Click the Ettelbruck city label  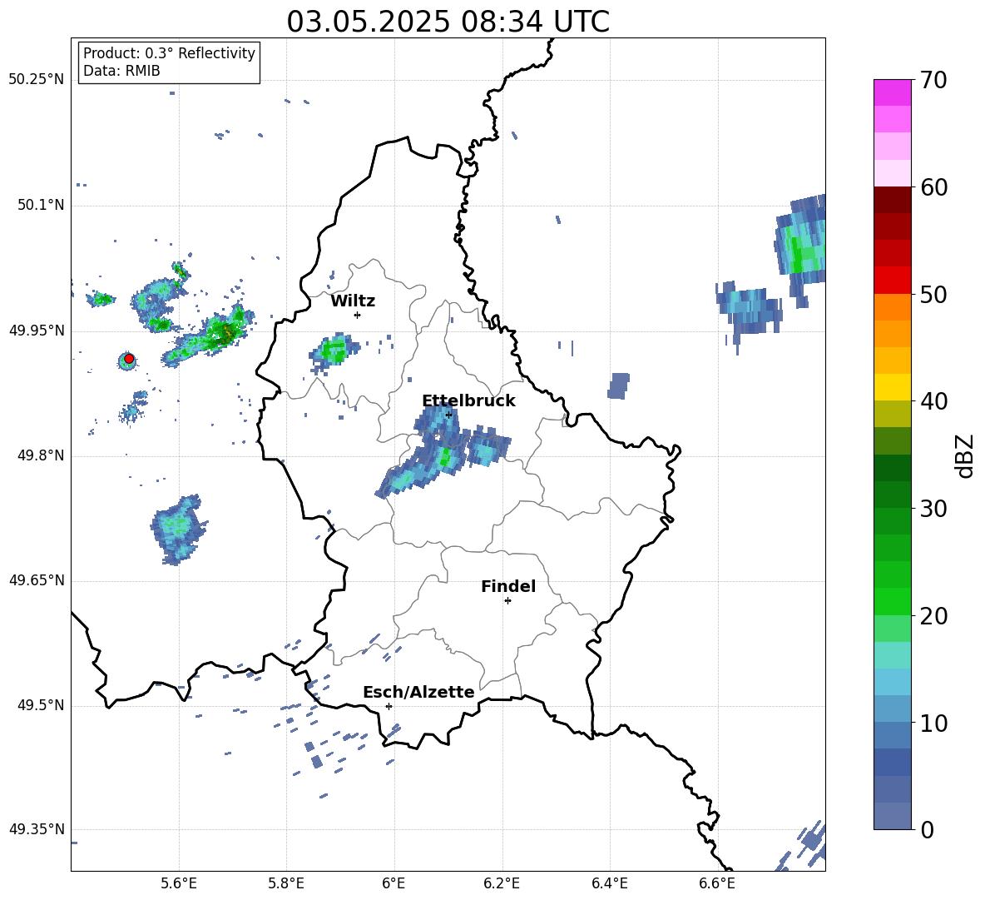[x=468, y=401]
